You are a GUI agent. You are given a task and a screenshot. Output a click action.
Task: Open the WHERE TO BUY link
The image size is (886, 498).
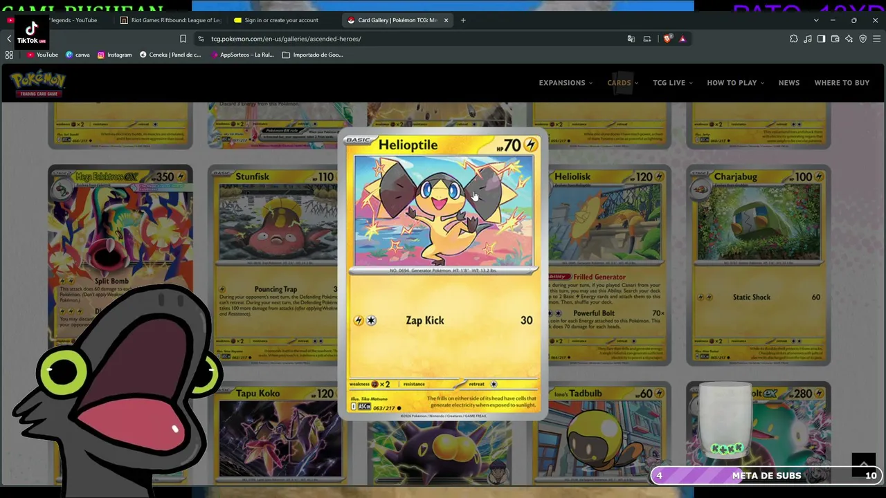click(x=842, y=83)
